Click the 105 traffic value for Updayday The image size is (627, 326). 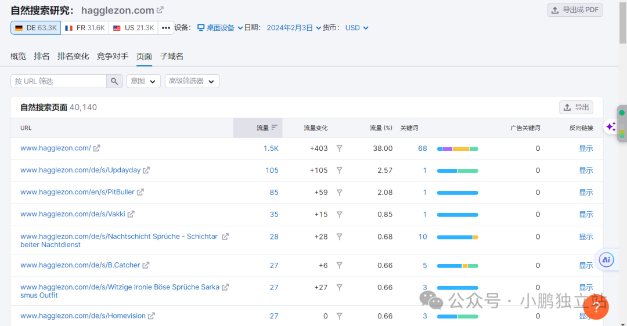pos(272,170)
